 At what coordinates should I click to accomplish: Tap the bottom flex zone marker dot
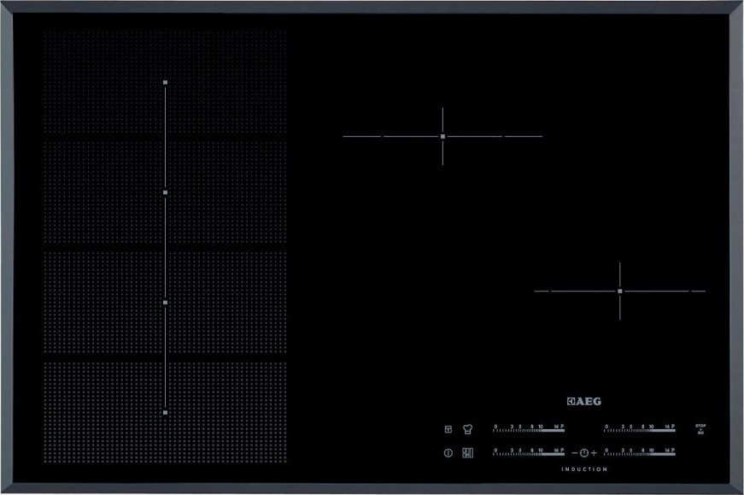(x=165, y=412)
